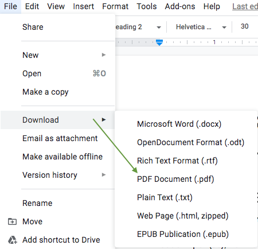Select the Move menu entry

click(58, 221)
